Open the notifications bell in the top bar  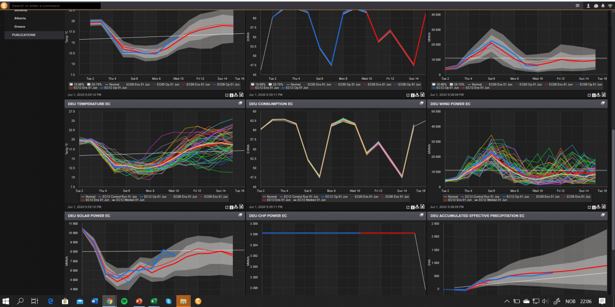603,6
